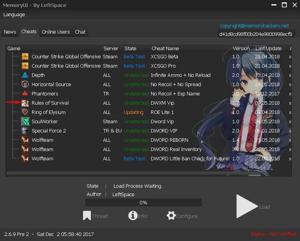The image size is (300, 241).
Task: Select the DWXM Vip cheat name
Action: (162, 103)
